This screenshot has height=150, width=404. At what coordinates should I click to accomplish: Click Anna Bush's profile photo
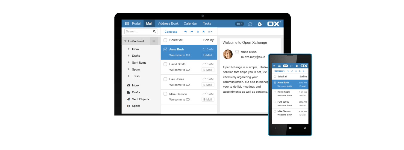[x=228, y=54]
